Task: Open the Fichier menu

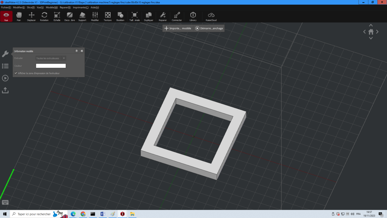Action: (6, 7)
